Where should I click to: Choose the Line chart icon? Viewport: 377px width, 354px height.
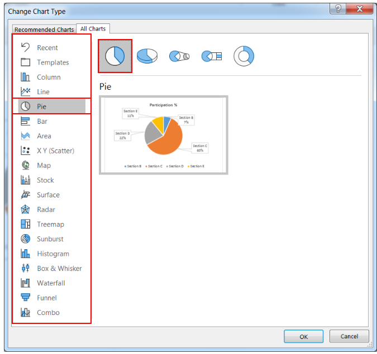coord(25,91)
